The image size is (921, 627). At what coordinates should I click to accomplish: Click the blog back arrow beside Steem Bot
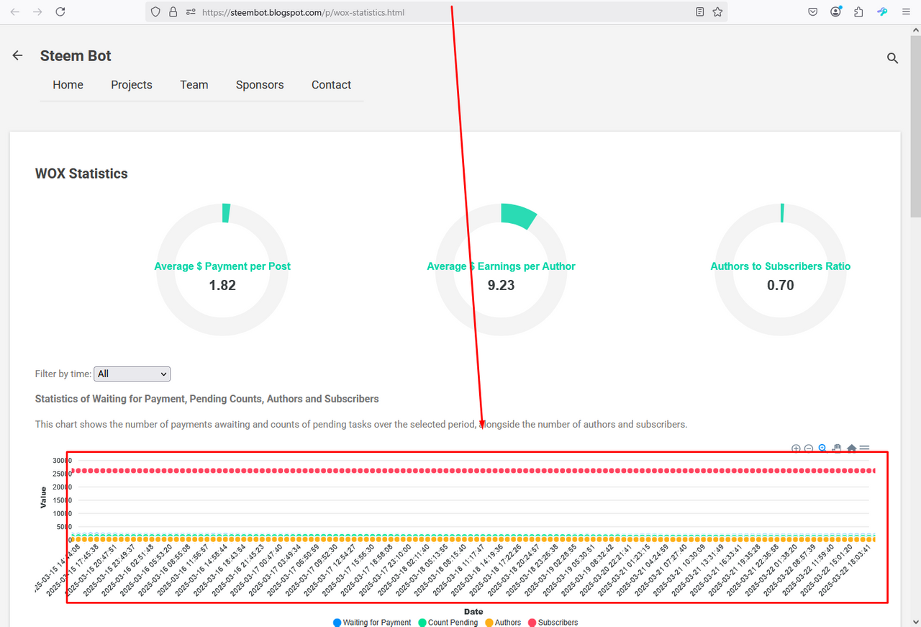(x=18, y=55)
